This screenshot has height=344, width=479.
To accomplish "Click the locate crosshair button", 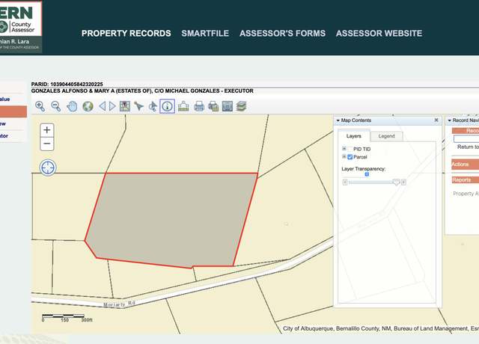I will (48, 168).
